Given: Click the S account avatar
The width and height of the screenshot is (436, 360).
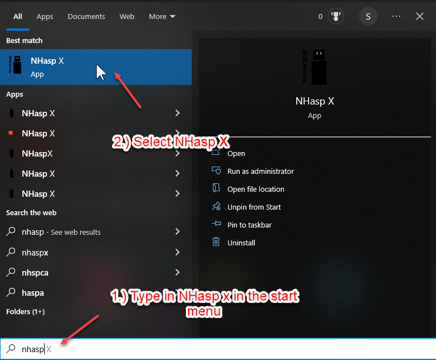Looking at the screenshot, I should point(368,16).
